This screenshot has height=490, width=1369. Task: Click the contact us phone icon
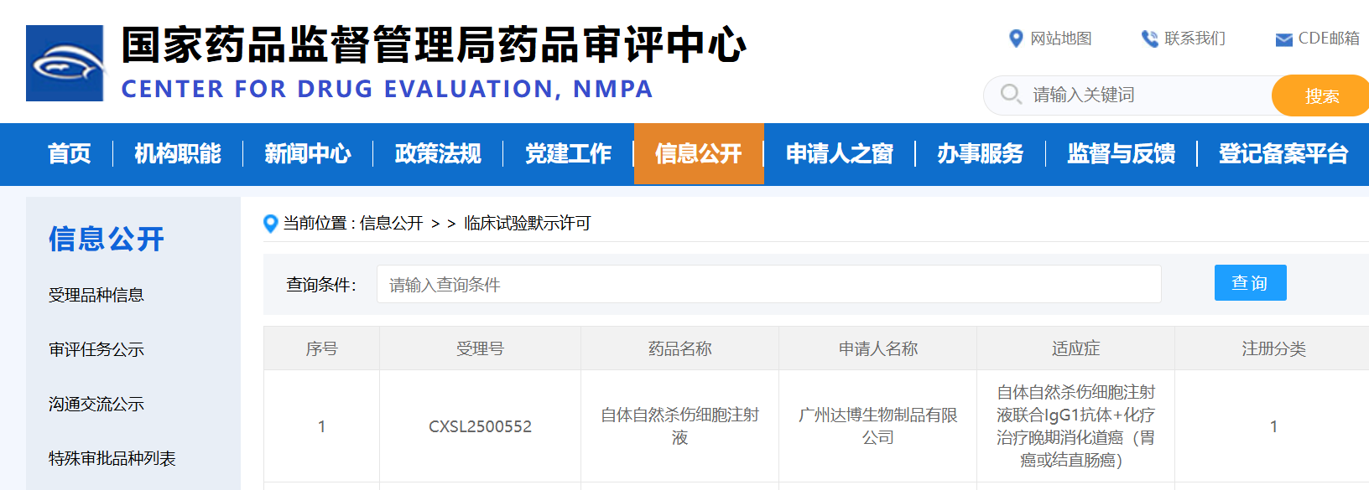1149,39
